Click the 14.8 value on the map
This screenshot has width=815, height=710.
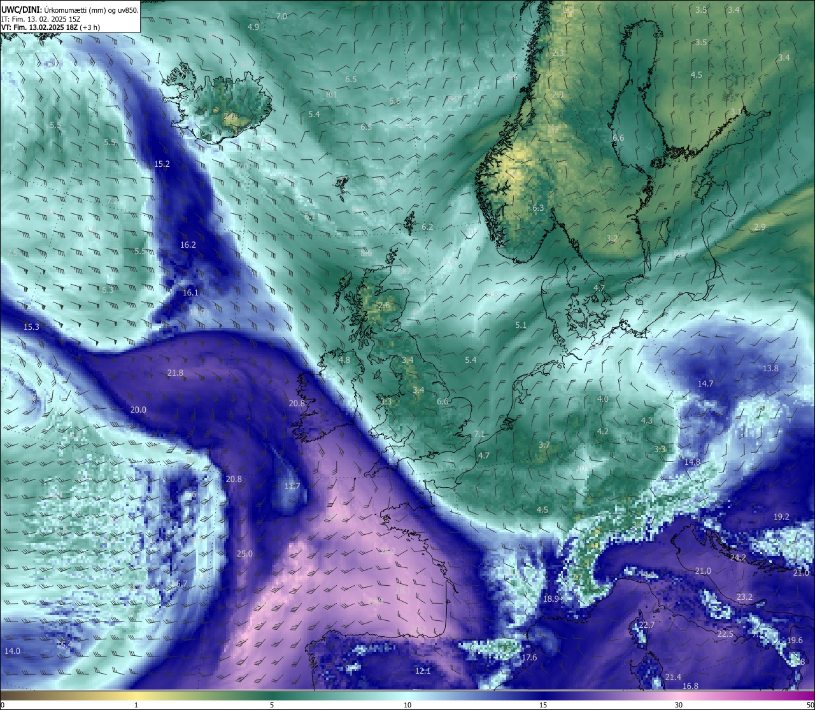[692, 462]
